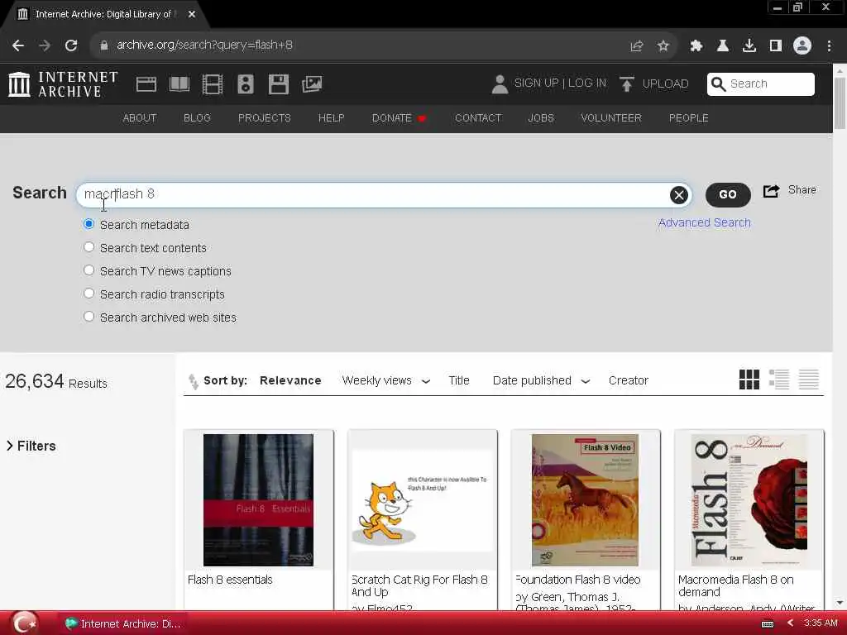The width and height of the screenshot is (847, 635).
Task: Click the browser address bar URL
Action: 204,45
